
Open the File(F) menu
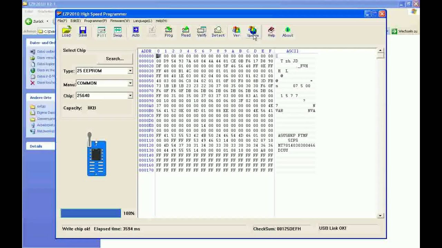pos(62,21)
